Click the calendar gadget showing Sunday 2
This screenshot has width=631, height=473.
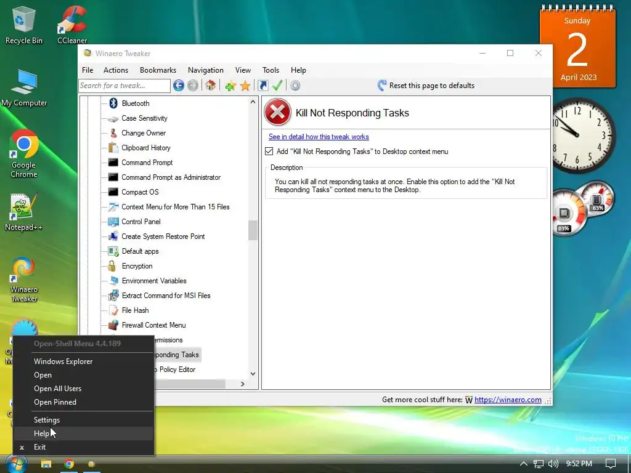coord(577,46)
